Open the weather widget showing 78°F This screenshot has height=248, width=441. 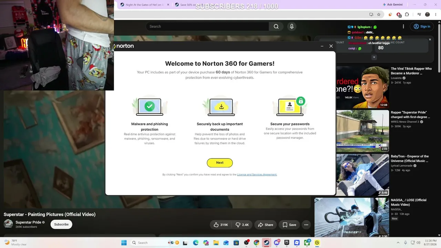click(15, 243)
